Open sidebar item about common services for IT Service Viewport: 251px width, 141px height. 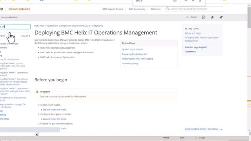pos(13,66)
